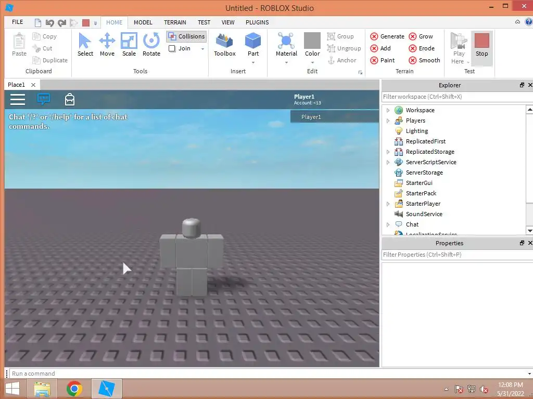The width and height of the screenshot is (533, 399).
Task: Open the Color dropdown arrow
Action: [312, 62]
